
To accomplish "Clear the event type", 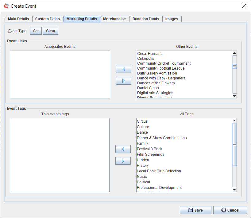I will (x=51, y=31).
